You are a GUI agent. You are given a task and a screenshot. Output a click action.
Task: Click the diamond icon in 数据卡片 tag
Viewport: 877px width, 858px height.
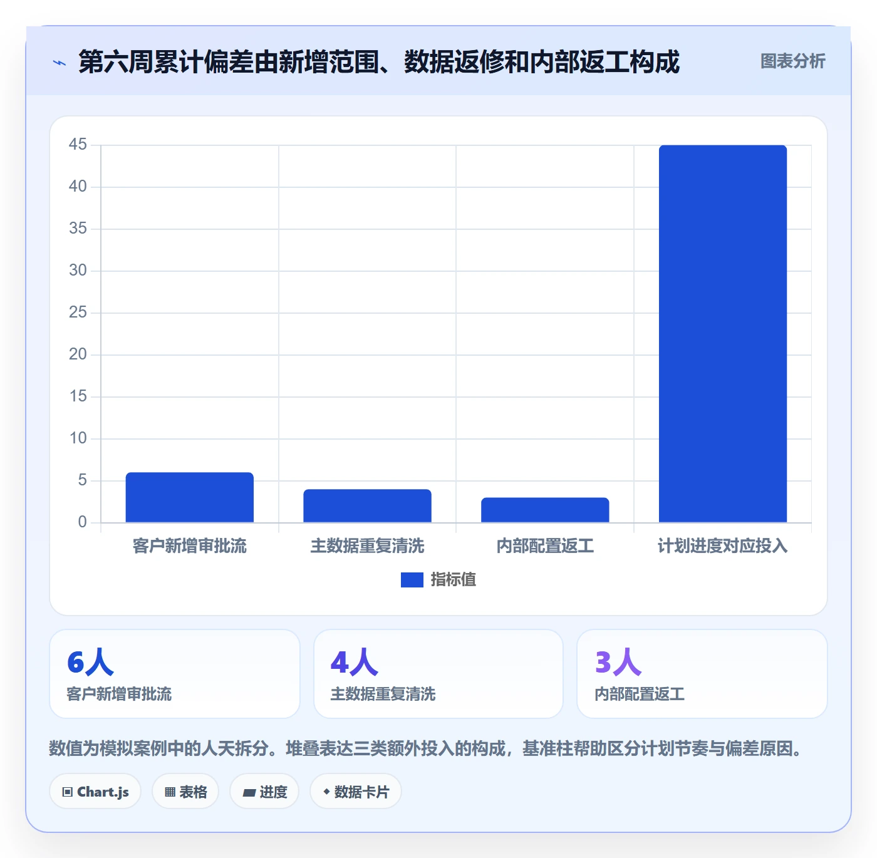click(326, 792)
